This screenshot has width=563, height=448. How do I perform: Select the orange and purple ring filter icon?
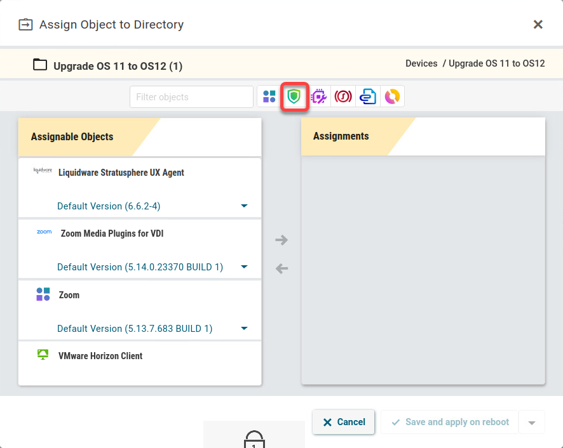pyautogui.click(x=392, y=97)
